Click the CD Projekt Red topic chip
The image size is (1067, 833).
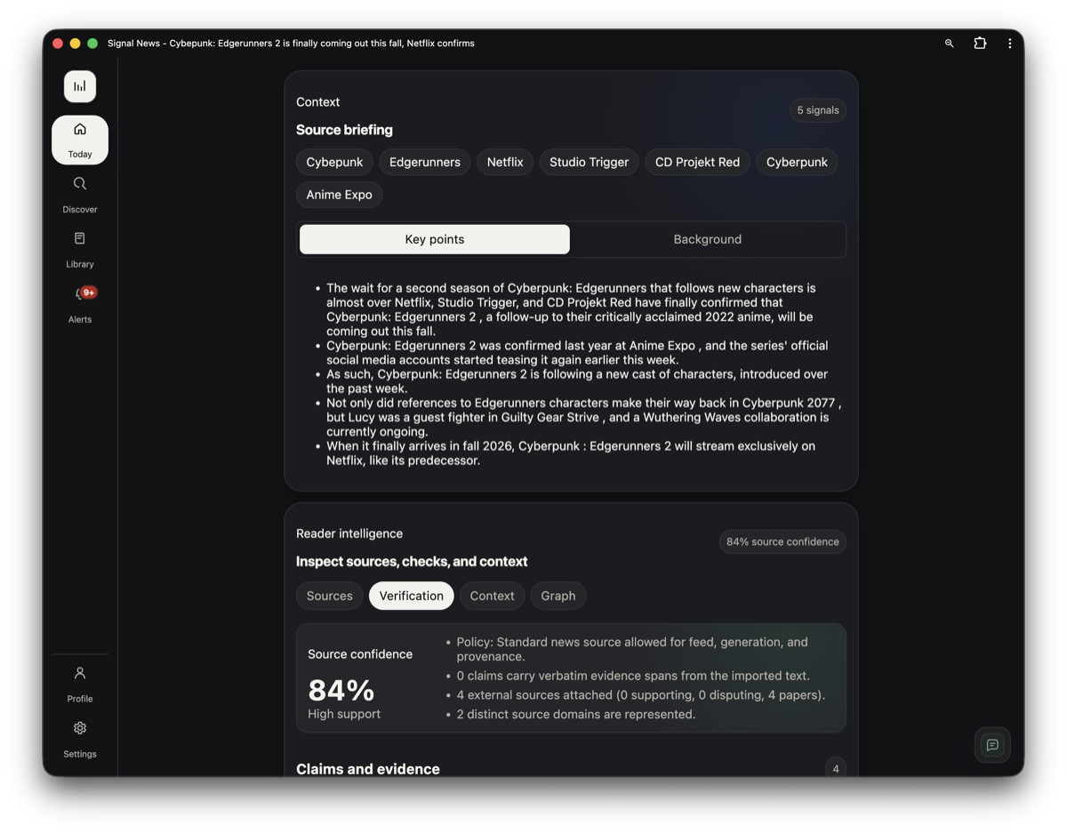697,162
